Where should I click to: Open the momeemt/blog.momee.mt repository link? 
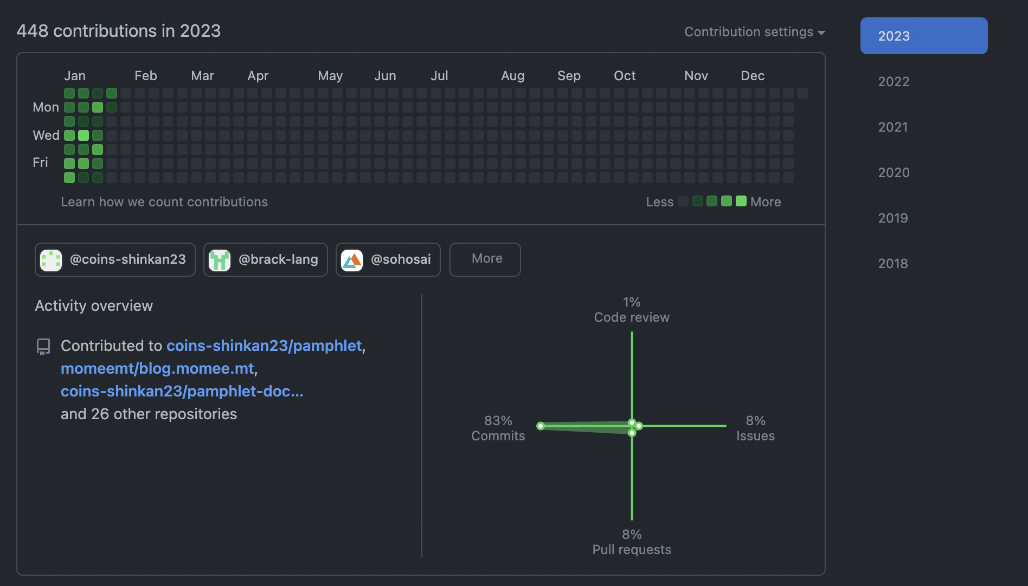pos(157,368)
